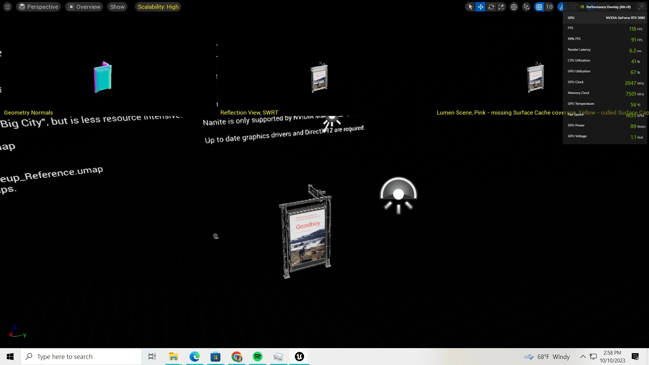
Task: Open the Show menu
Action: [117, 7]
